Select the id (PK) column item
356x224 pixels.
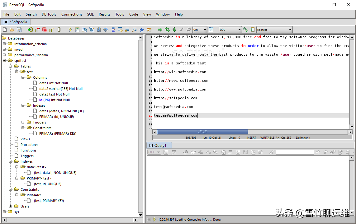(x=55, y=100)
